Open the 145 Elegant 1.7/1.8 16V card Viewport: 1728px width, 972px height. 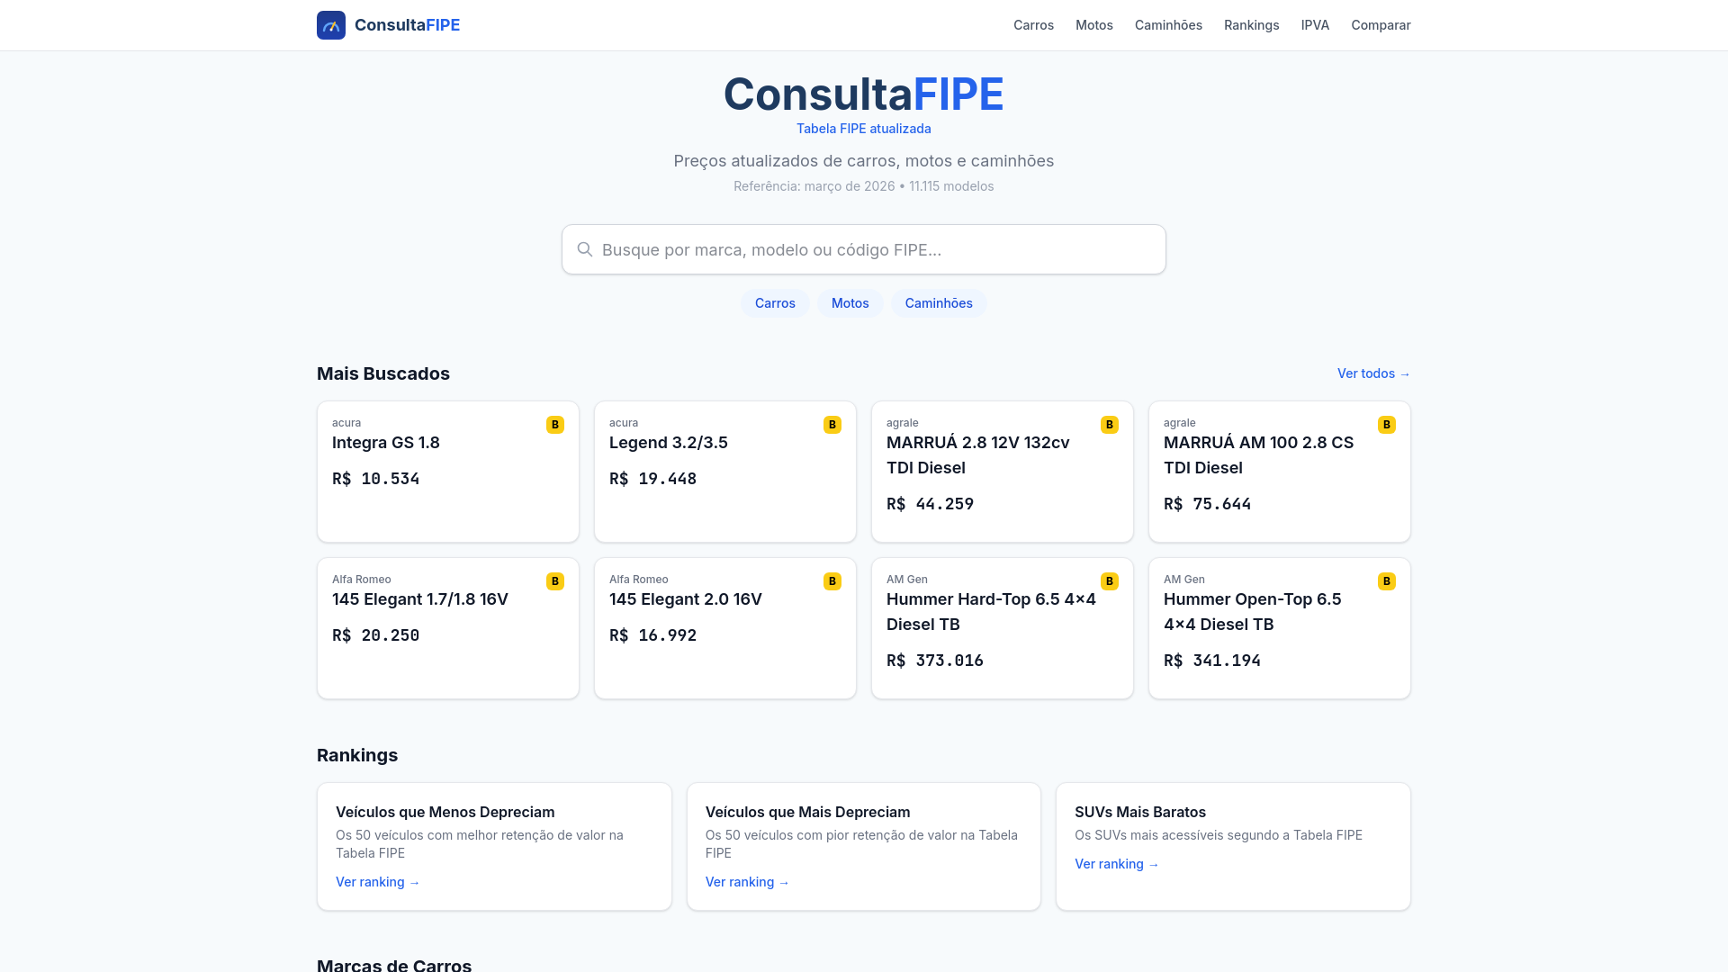click(448, 628)
